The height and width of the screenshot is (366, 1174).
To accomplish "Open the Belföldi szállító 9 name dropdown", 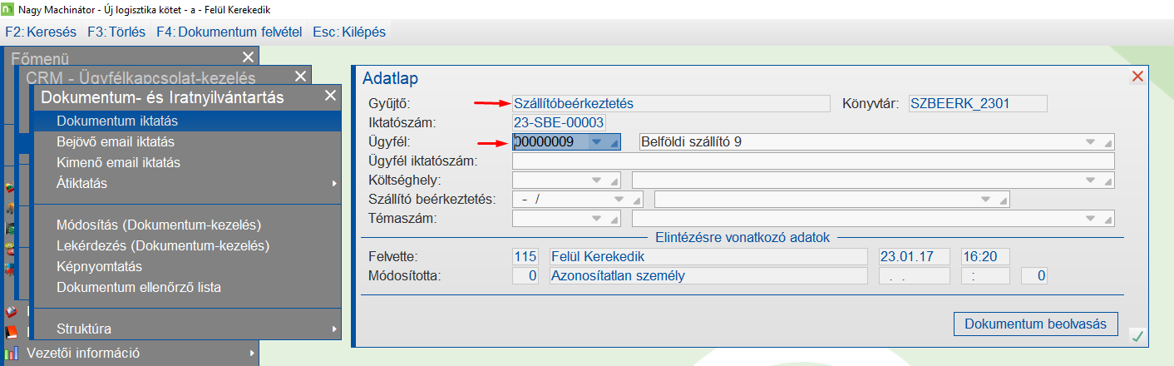I will (1092, 142).
